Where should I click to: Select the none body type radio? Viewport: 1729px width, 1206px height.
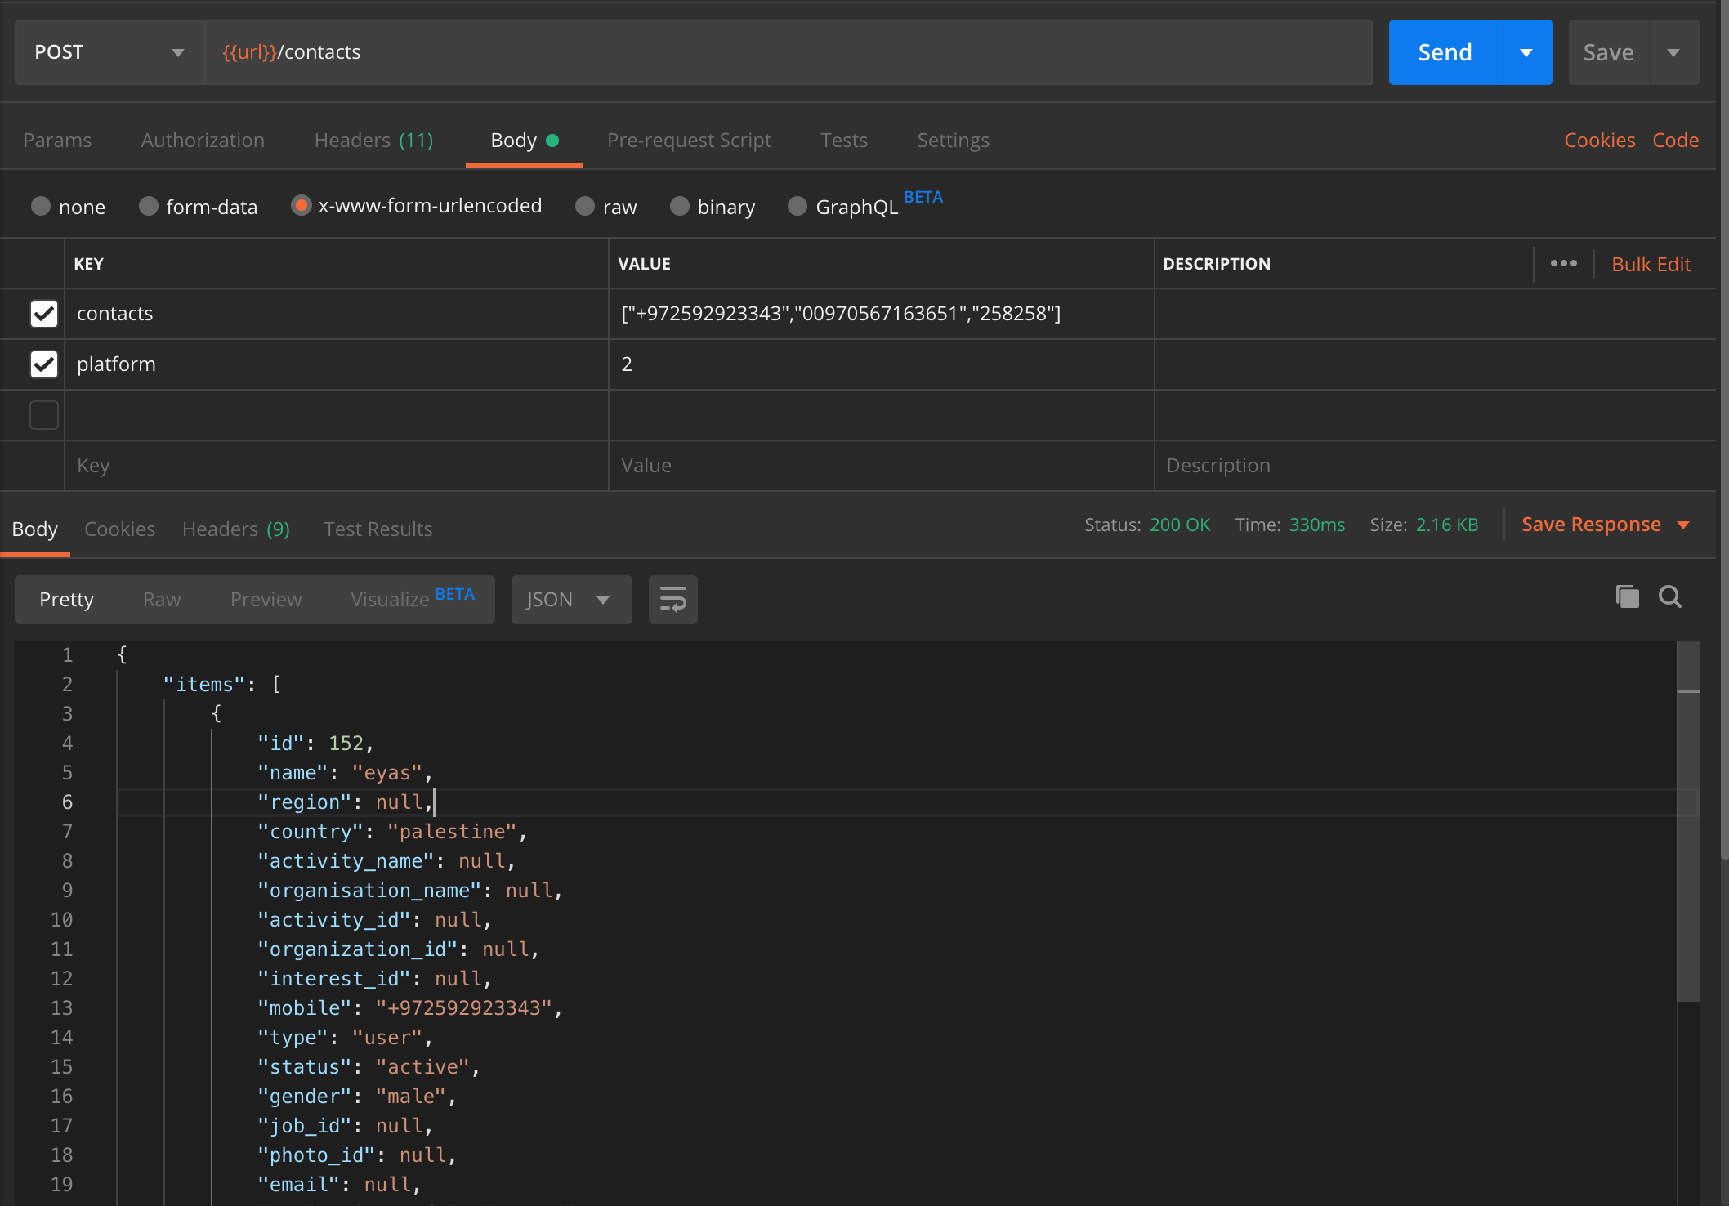tap(41, 206)
